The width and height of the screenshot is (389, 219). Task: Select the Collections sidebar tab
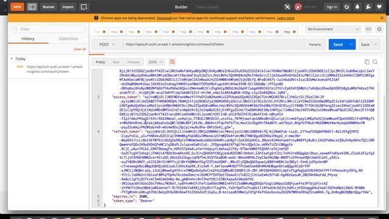(x=68, y=39)
